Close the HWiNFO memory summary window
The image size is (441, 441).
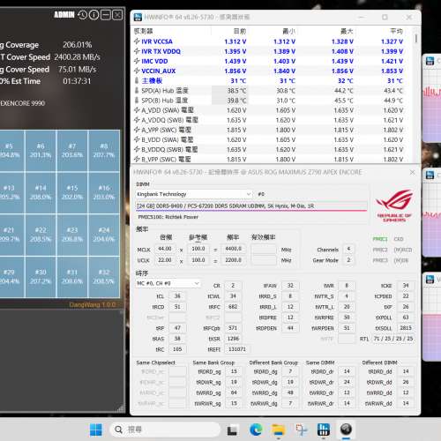(413, 172)
